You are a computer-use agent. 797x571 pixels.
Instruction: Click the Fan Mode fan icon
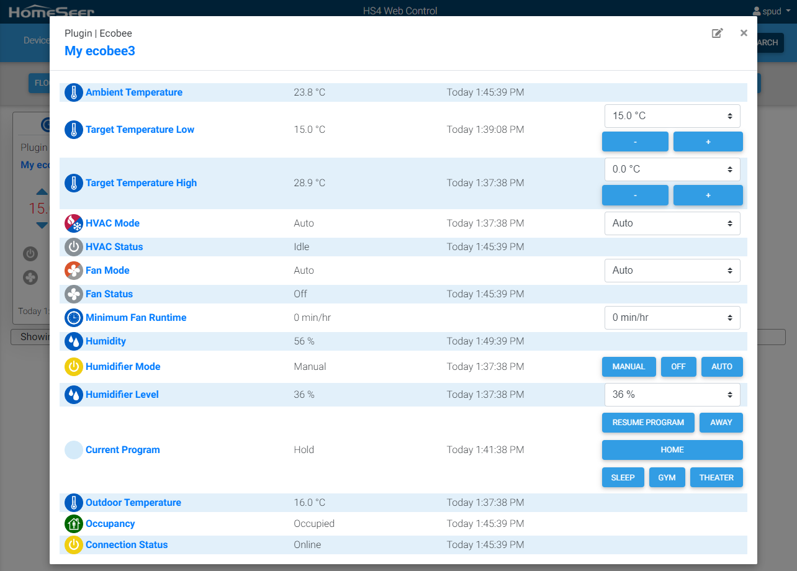(x=73, y=270)
